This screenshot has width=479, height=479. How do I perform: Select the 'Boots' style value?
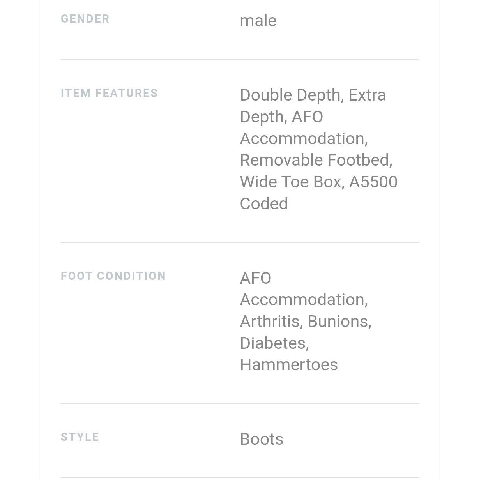tap(262, 439)
